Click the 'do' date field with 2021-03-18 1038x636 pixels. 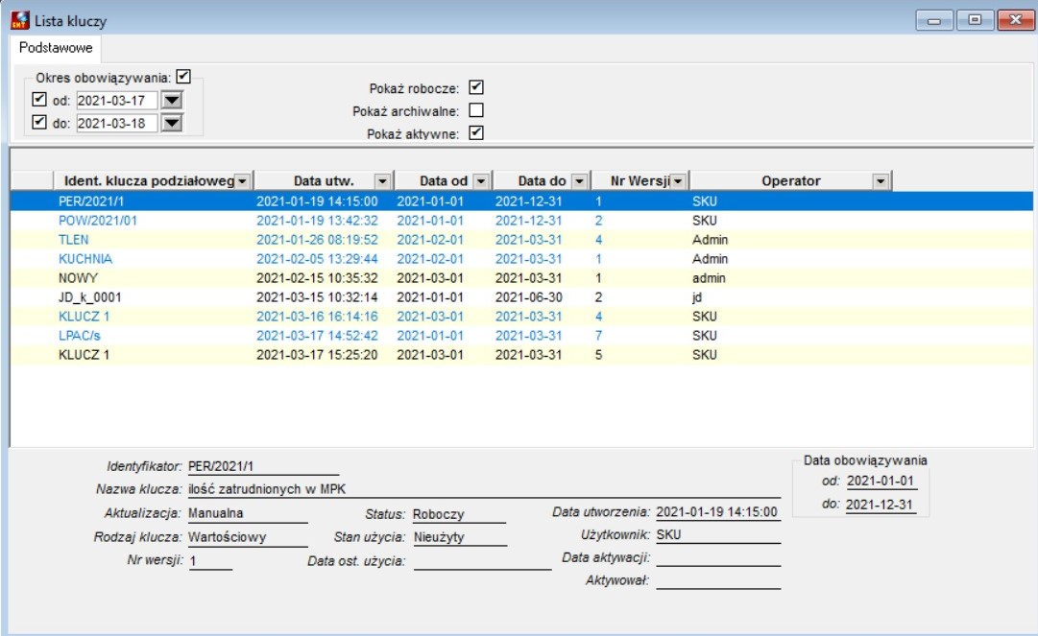[x=116, y=123]
